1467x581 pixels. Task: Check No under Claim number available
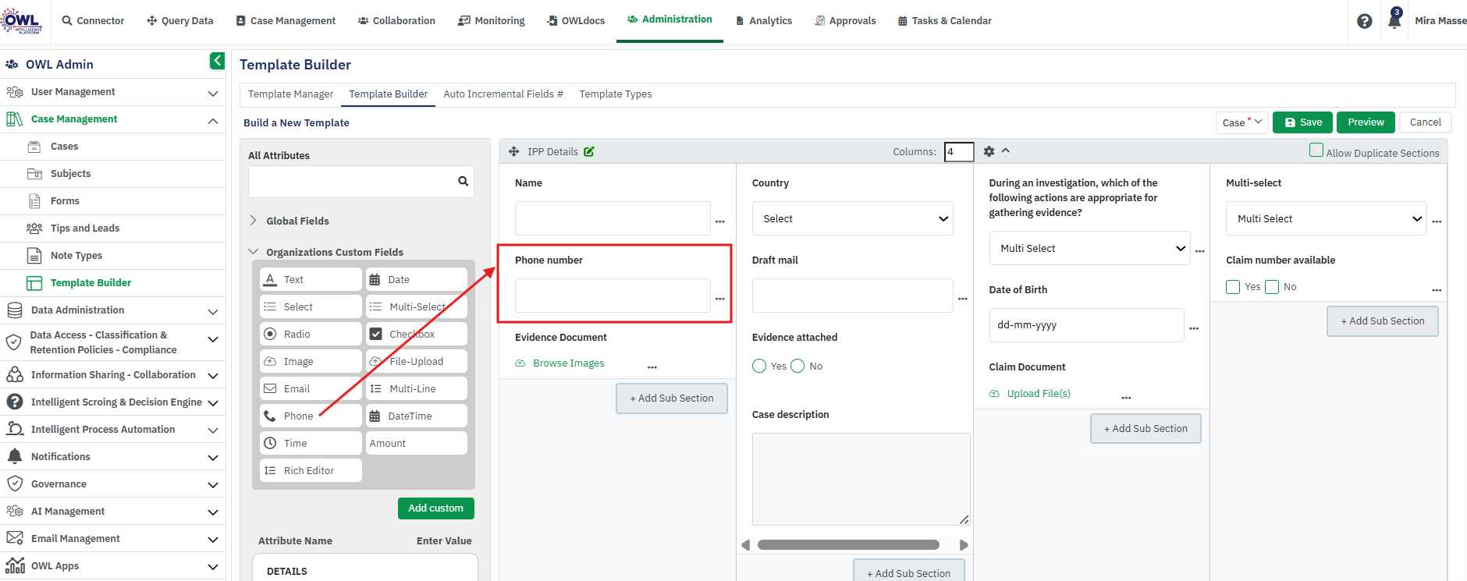point(1272,287)
